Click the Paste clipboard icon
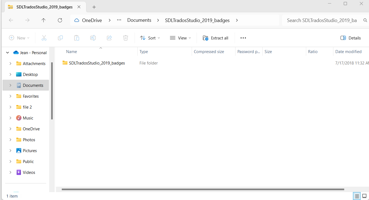 point(77,38)
